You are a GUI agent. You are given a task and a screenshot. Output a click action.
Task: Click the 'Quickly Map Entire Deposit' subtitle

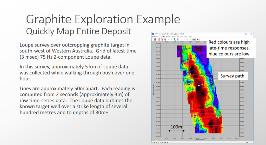(x=78, y=31)
